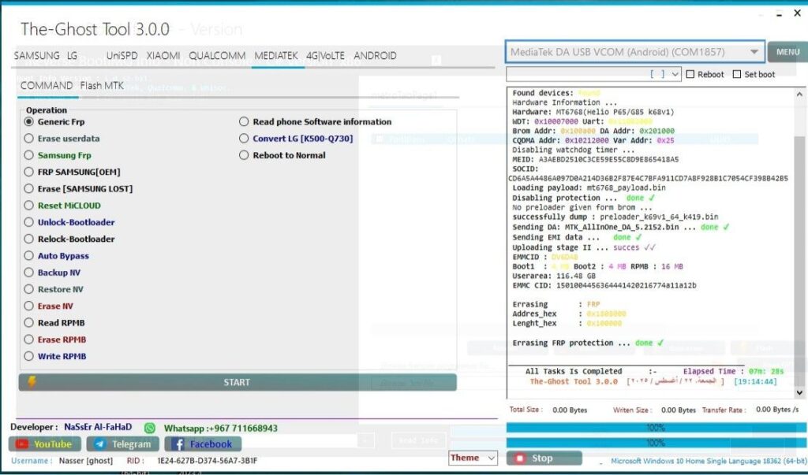
Task: Expand the empty combo box beside Reboot
Action: click(x=675, y=75)
